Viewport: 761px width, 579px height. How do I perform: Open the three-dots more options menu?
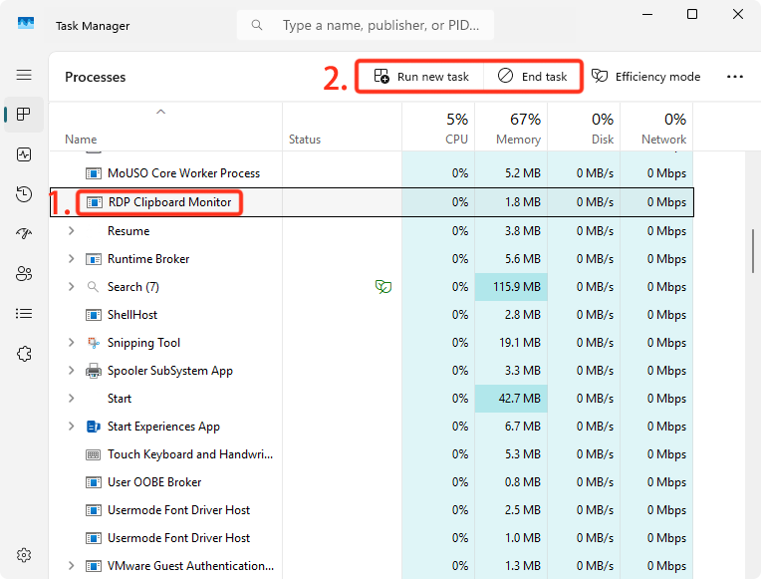[x=735, y=76]
